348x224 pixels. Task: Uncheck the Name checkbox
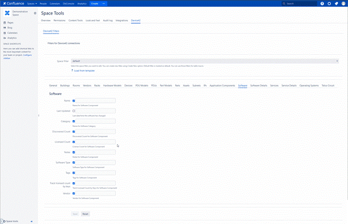[x=74, y=101]
